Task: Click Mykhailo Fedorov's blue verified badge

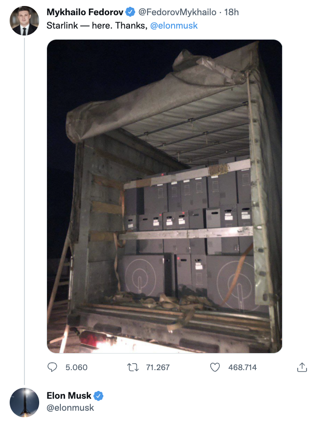Action: coord(130,12)
